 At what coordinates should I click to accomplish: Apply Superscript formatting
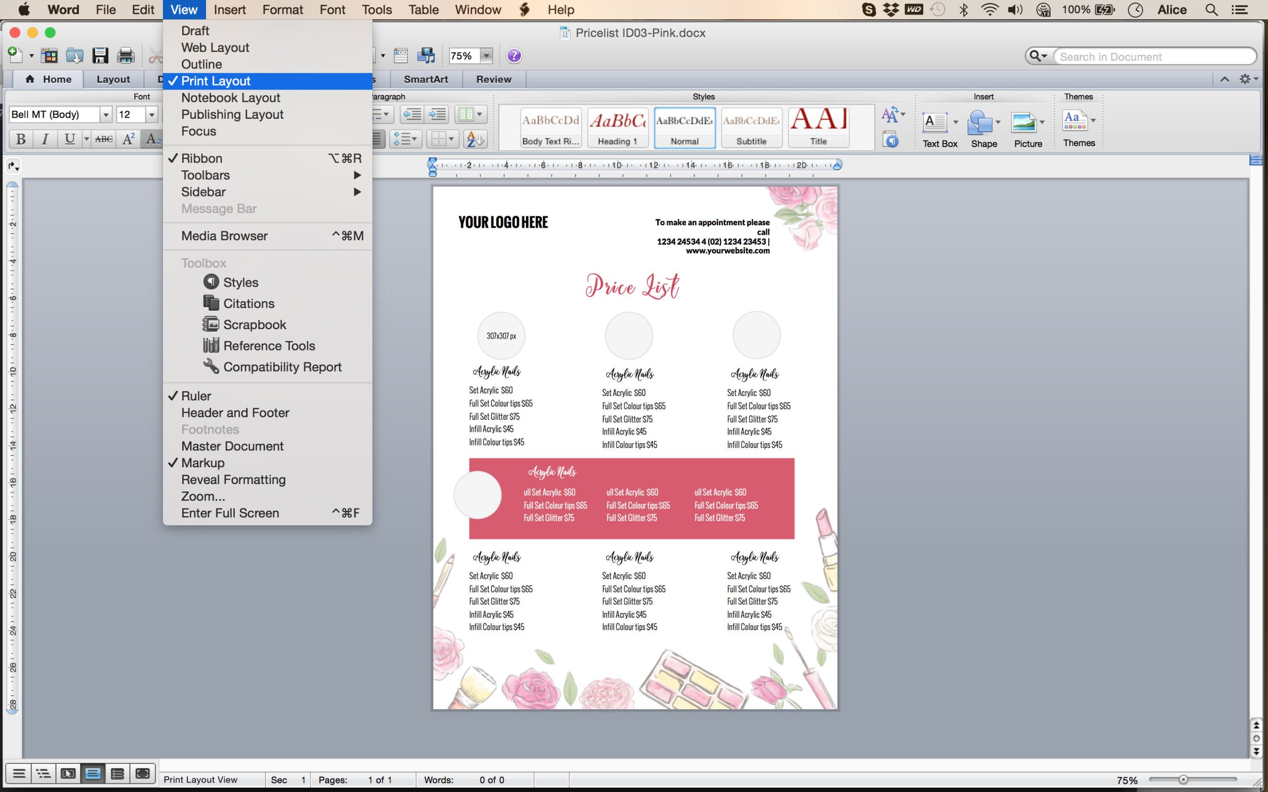pyautogui.click(x=128, y=139)
